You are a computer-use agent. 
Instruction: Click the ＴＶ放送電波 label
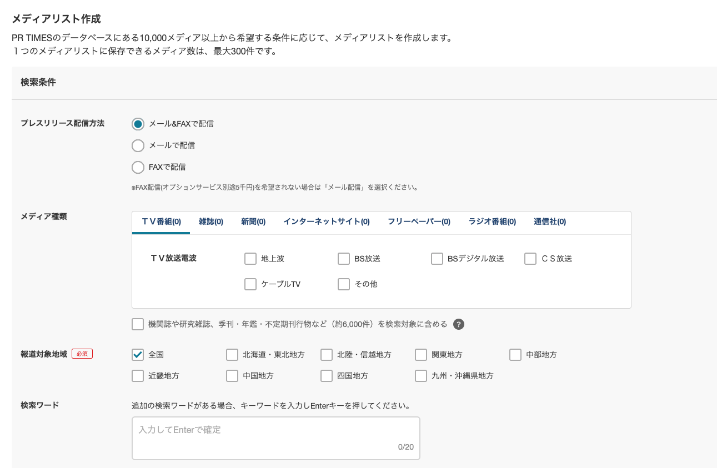pos(173,258)
